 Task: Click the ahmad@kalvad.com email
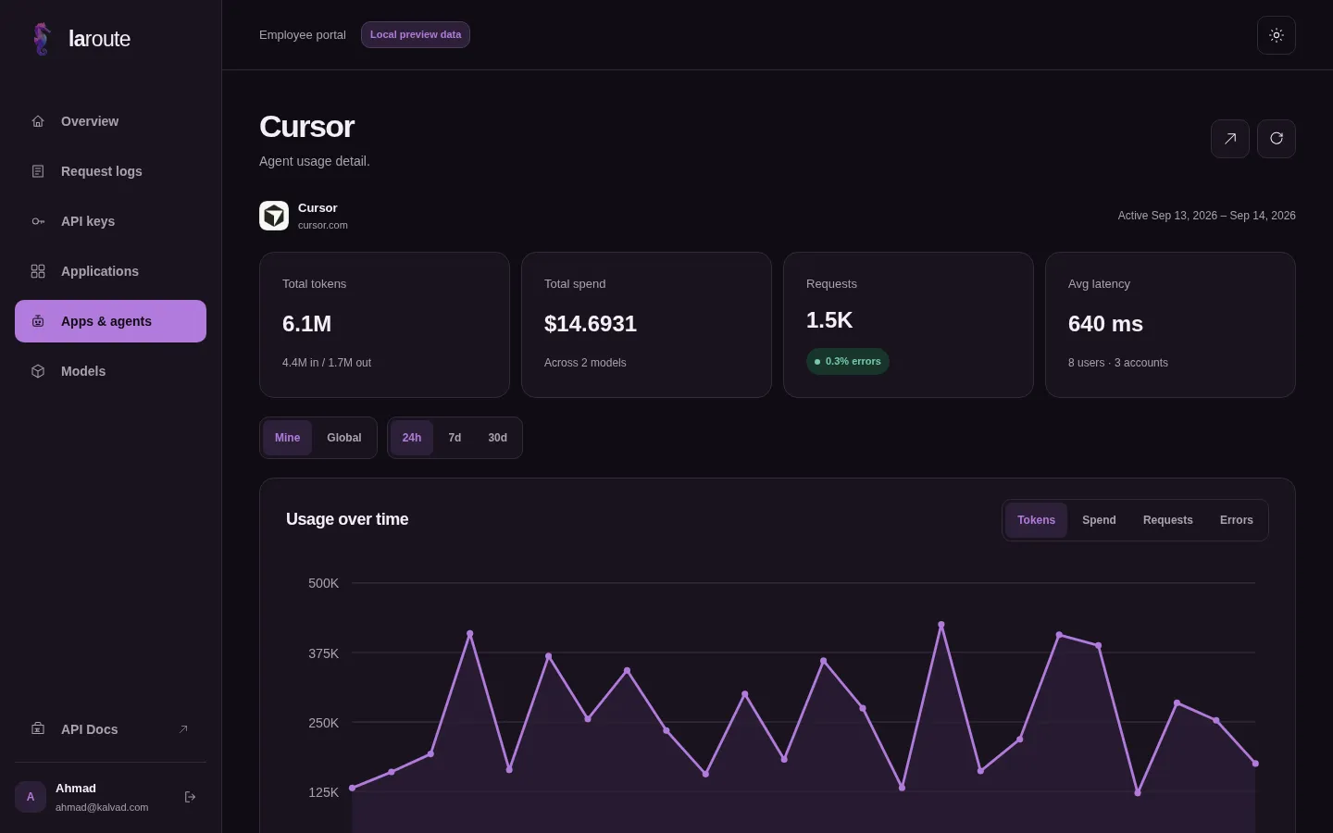[102, 807]
